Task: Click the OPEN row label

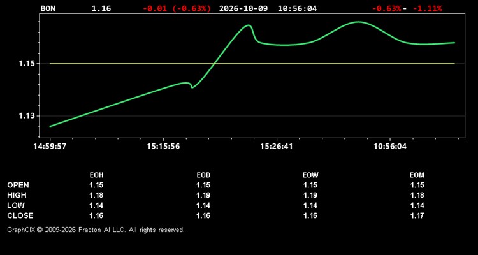Action: click(18, 185)
